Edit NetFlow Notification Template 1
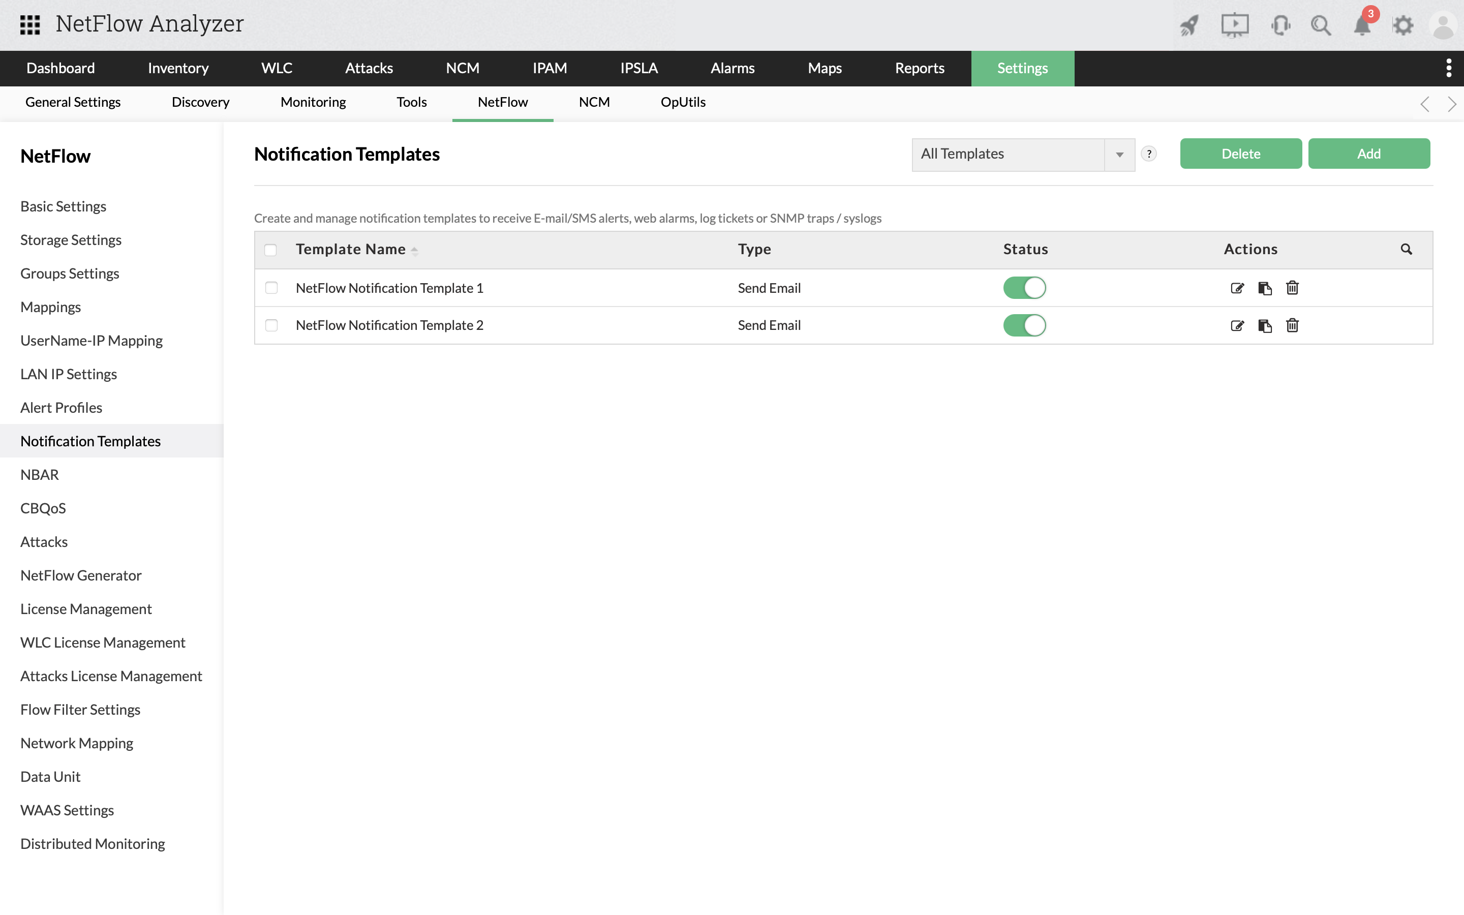The width and height of the screenshot is (1464, 915). (1237, 288)
